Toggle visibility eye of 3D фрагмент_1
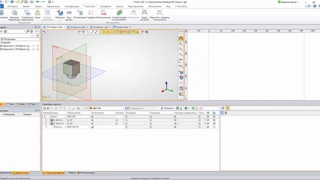Image resolution: width=320 pixels, height=180 pixels. pyautogui.click(x=33, y=46)
